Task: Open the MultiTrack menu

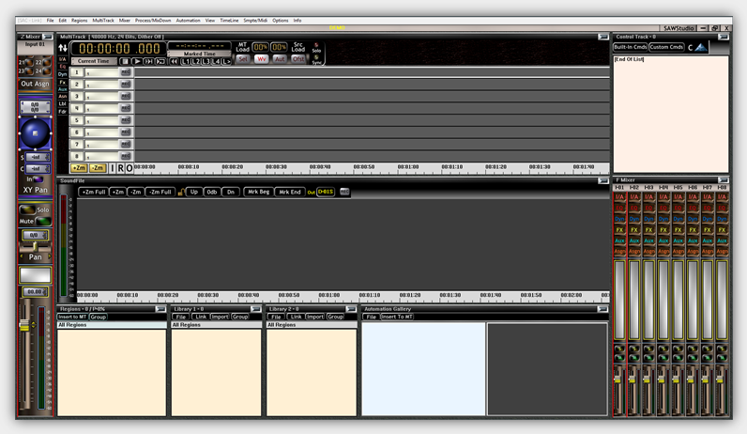Action: pyautogui.click(x=102, y=20)
